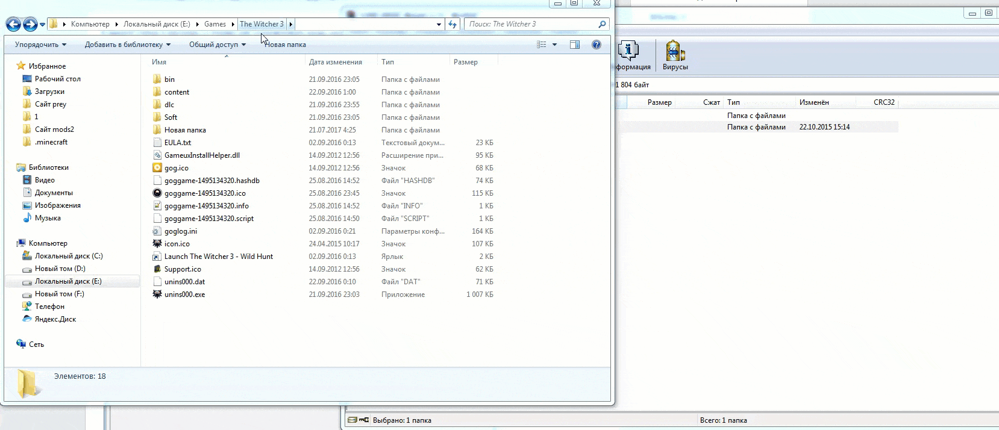Open address bar history dropdown arrow
Screen dimensions: 999x430
pos(439,25)
